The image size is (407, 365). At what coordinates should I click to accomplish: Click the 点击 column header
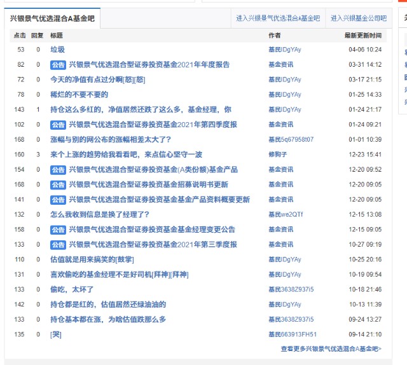coord(20,36)
